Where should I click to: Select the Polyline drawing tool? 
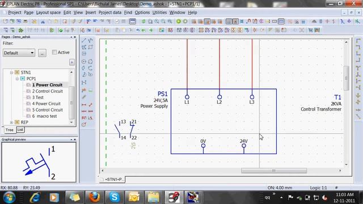[91, 40]
